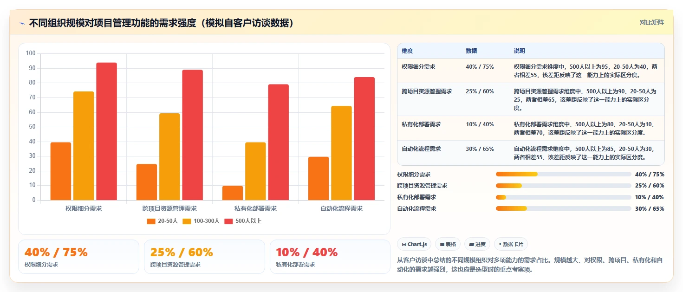Click the 私有化部署需求 progress bar
The image size is (683, 292).
(x=563, y=197)
